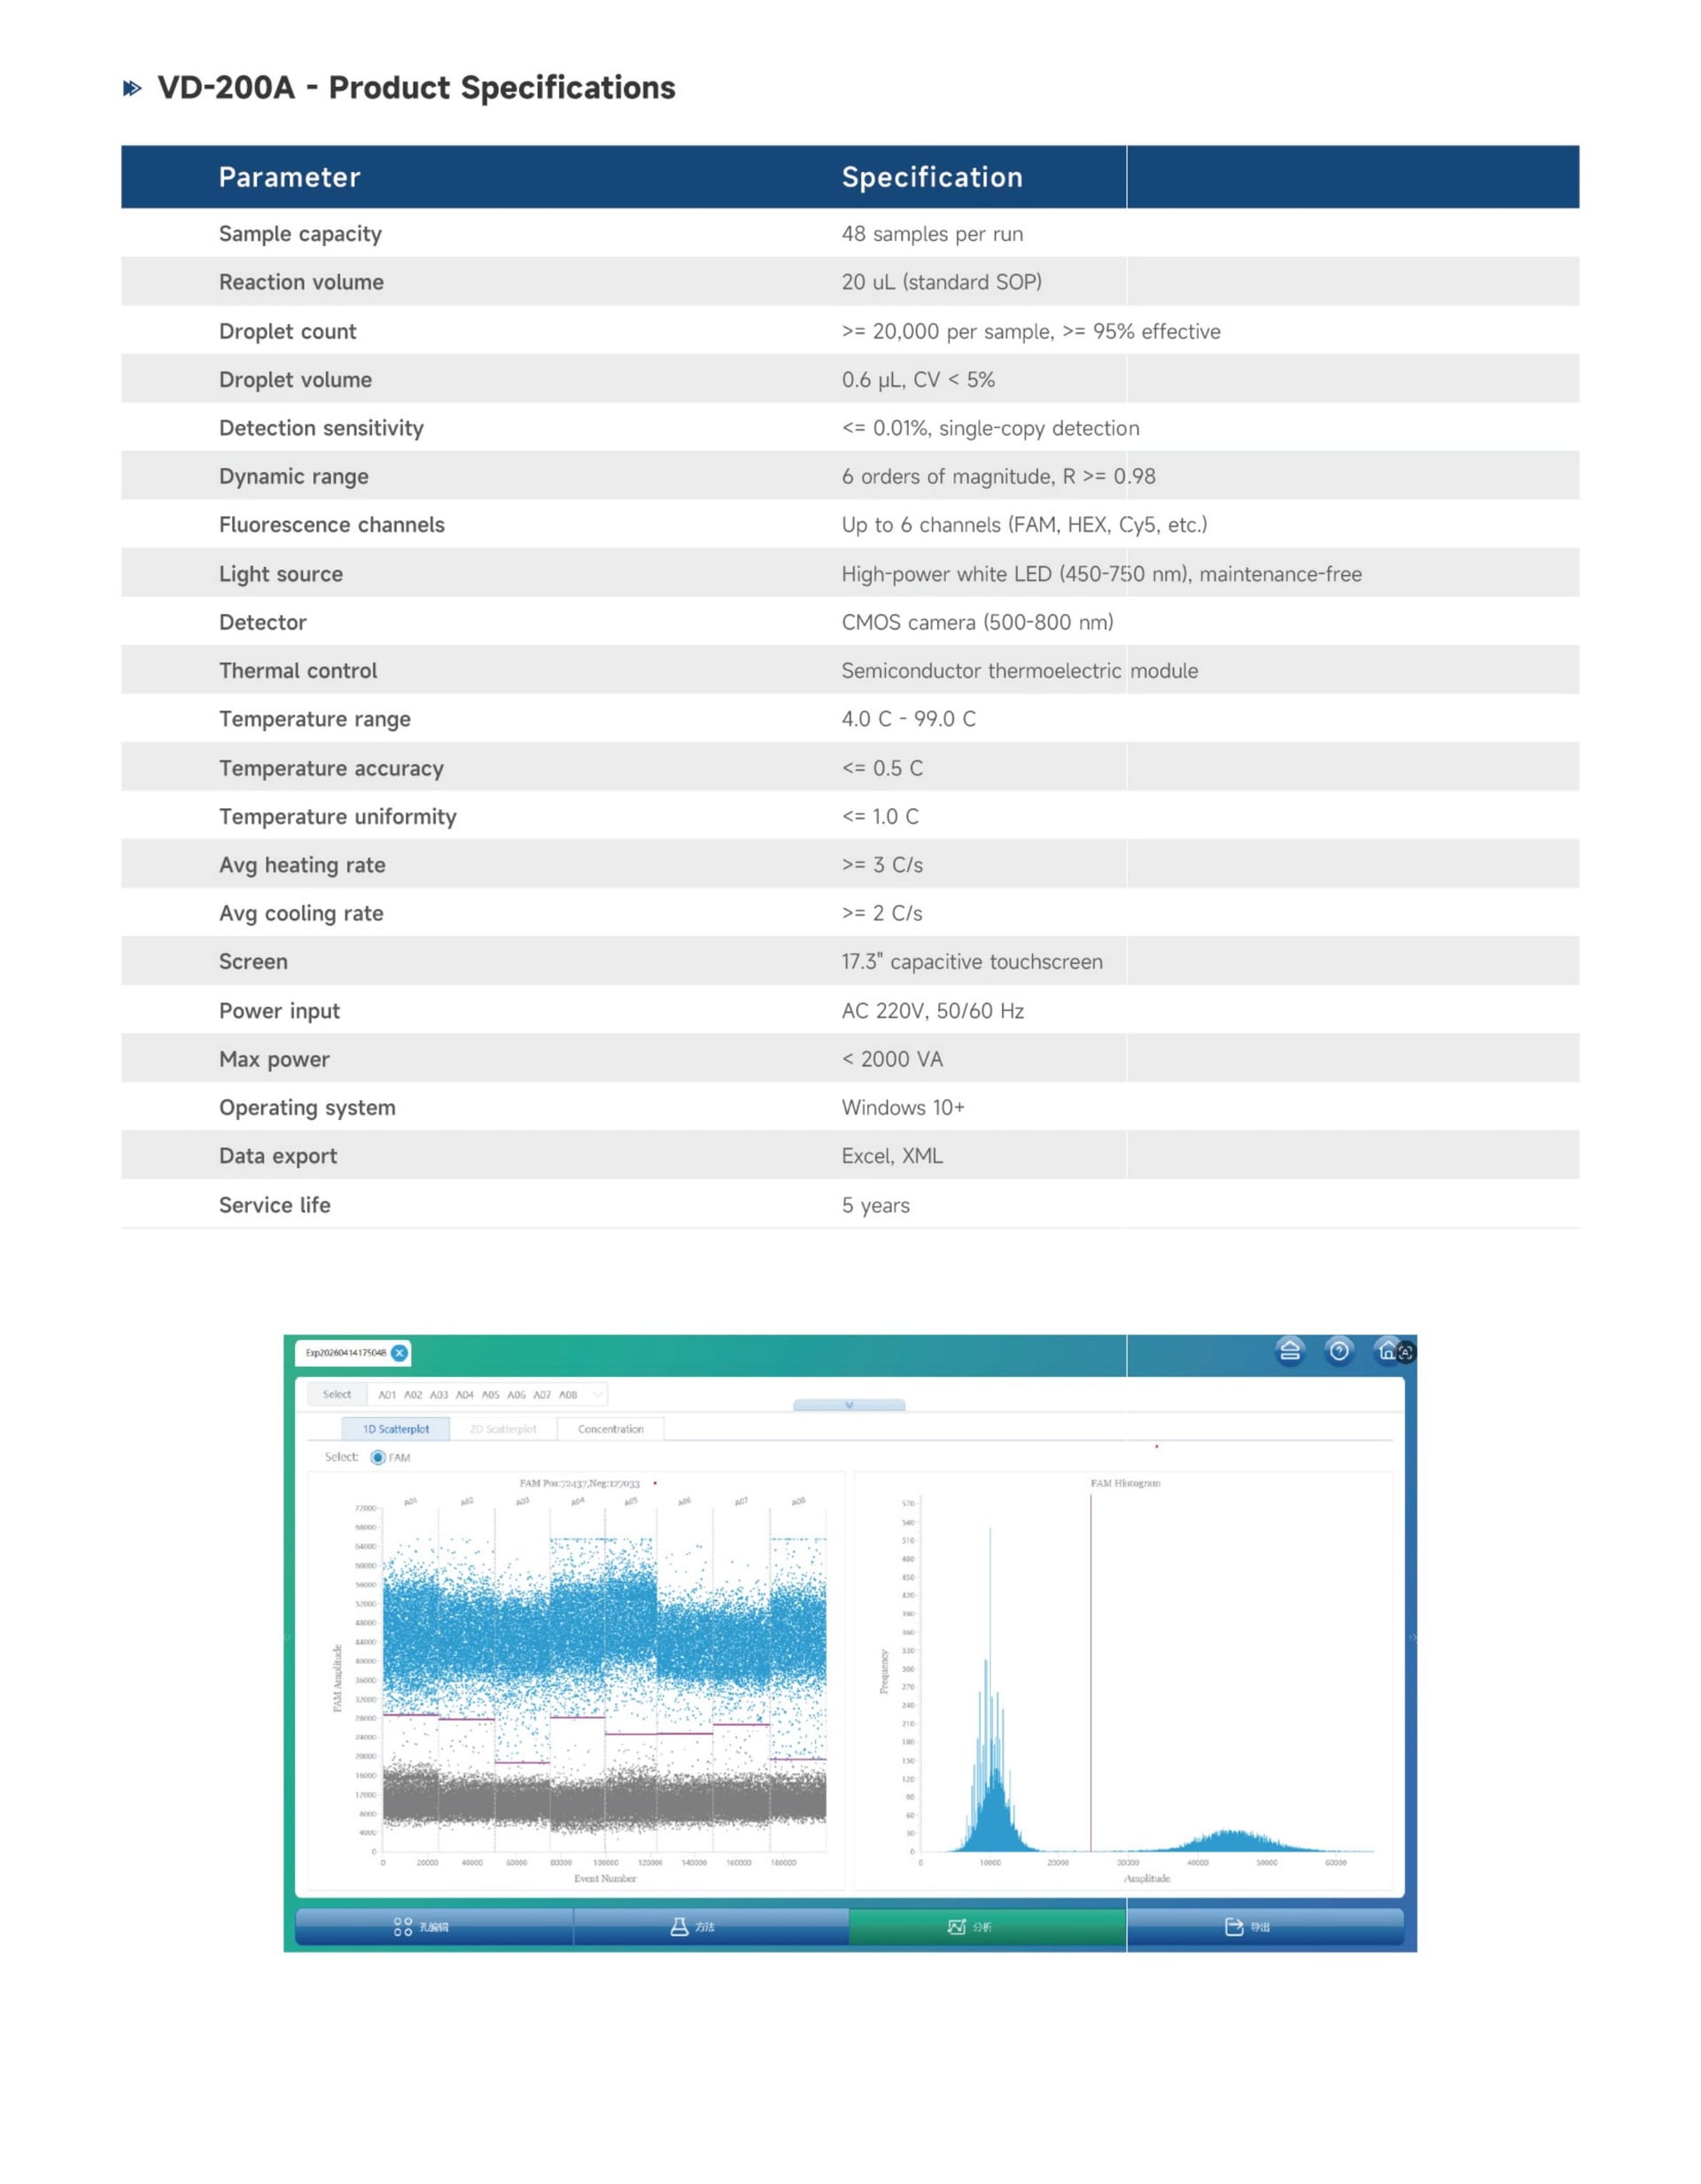Click the "Detection sensitivity" parameter cell

(x=321, y=428)
